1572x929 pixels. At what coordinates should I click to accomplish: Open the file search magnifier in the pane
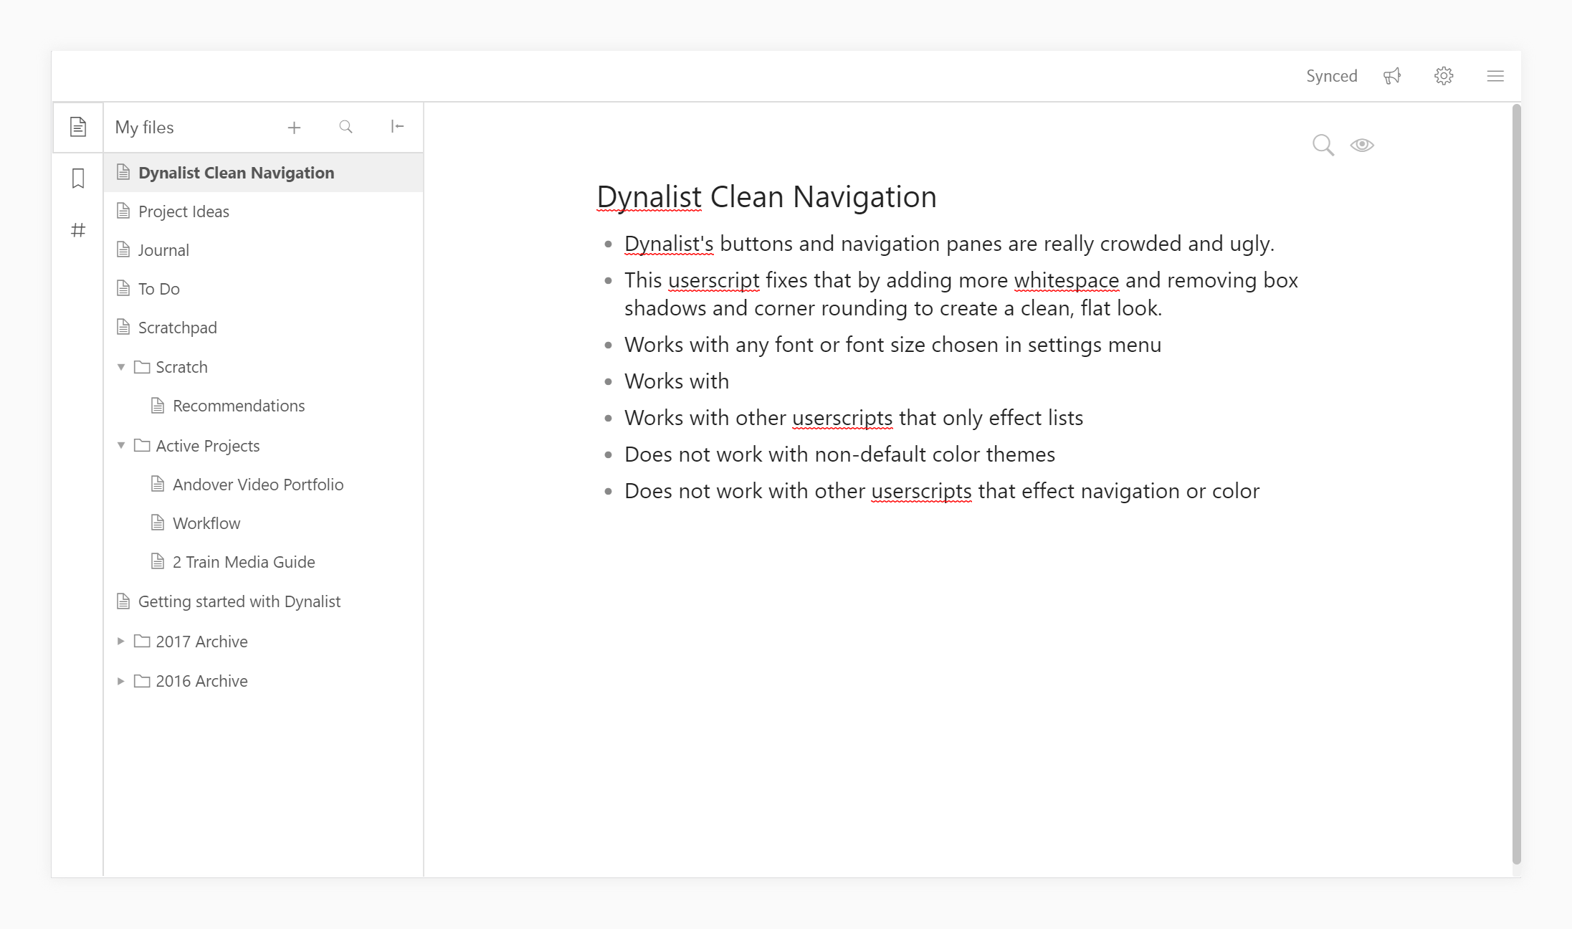click(346, 127)
